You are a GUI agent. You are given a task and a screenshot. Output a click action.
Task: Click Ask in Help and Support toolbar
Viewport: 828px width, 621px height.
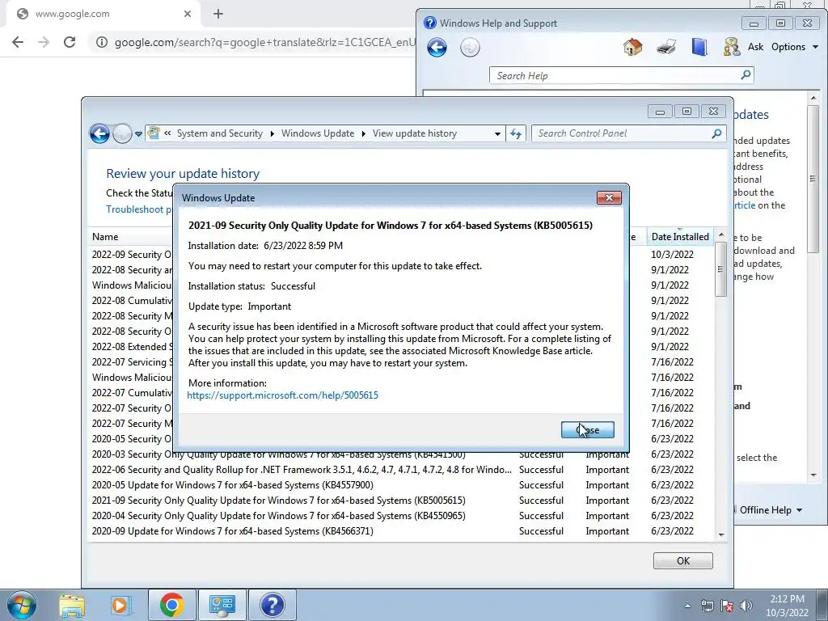click(x=755, y=47)
